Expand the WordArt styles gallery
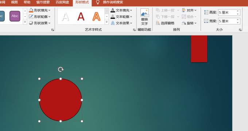This screenshot has height=131, width=248. click(x=107, y=22)
